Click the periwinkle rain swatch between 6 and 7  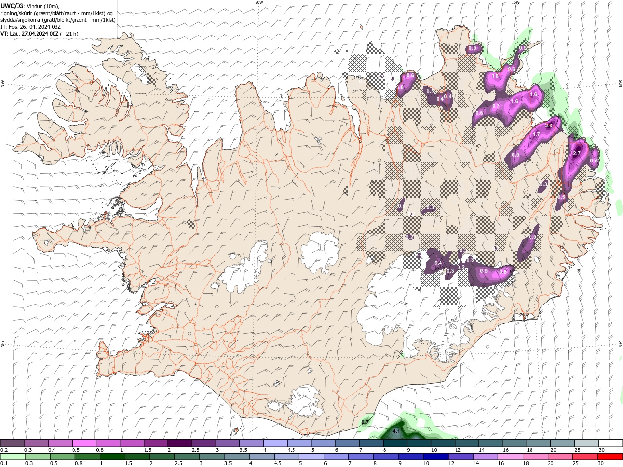coord(336,457)
